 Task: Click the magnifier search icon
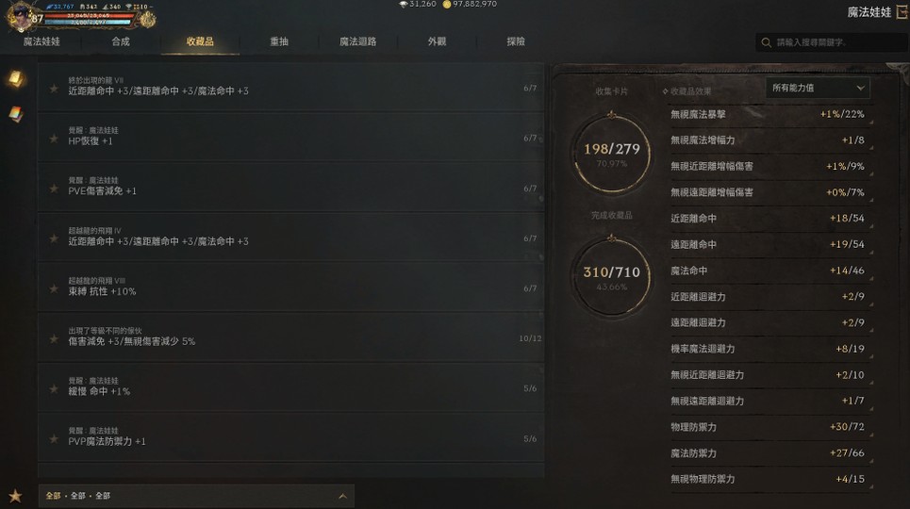(x=766, y=42)
